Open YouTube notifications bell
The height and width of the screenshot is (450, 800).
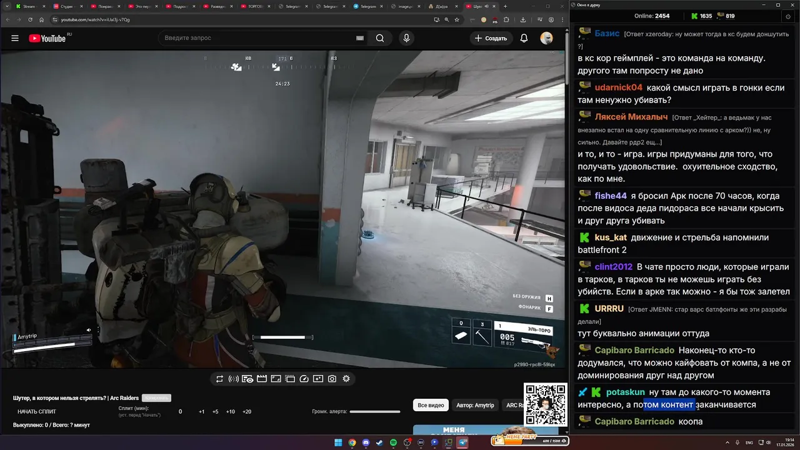pyautogui.click(x=524, y=38)
